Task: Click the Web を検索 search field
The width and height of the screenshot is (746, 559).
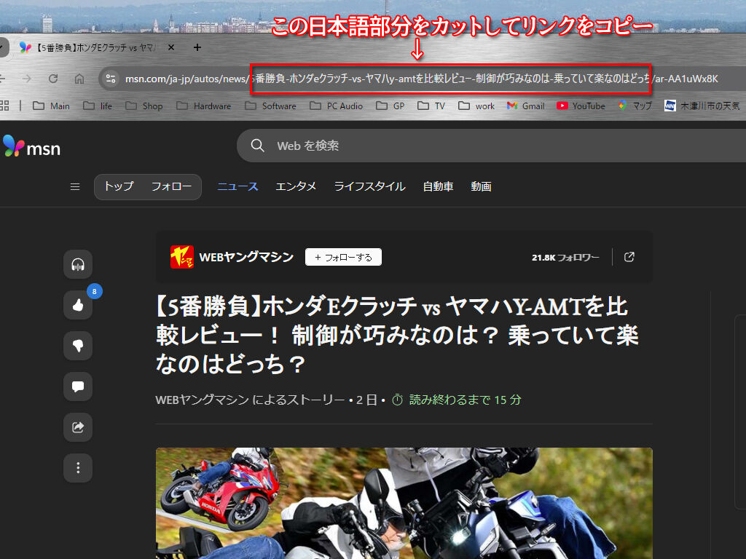Action: click(x=474, y=146)
